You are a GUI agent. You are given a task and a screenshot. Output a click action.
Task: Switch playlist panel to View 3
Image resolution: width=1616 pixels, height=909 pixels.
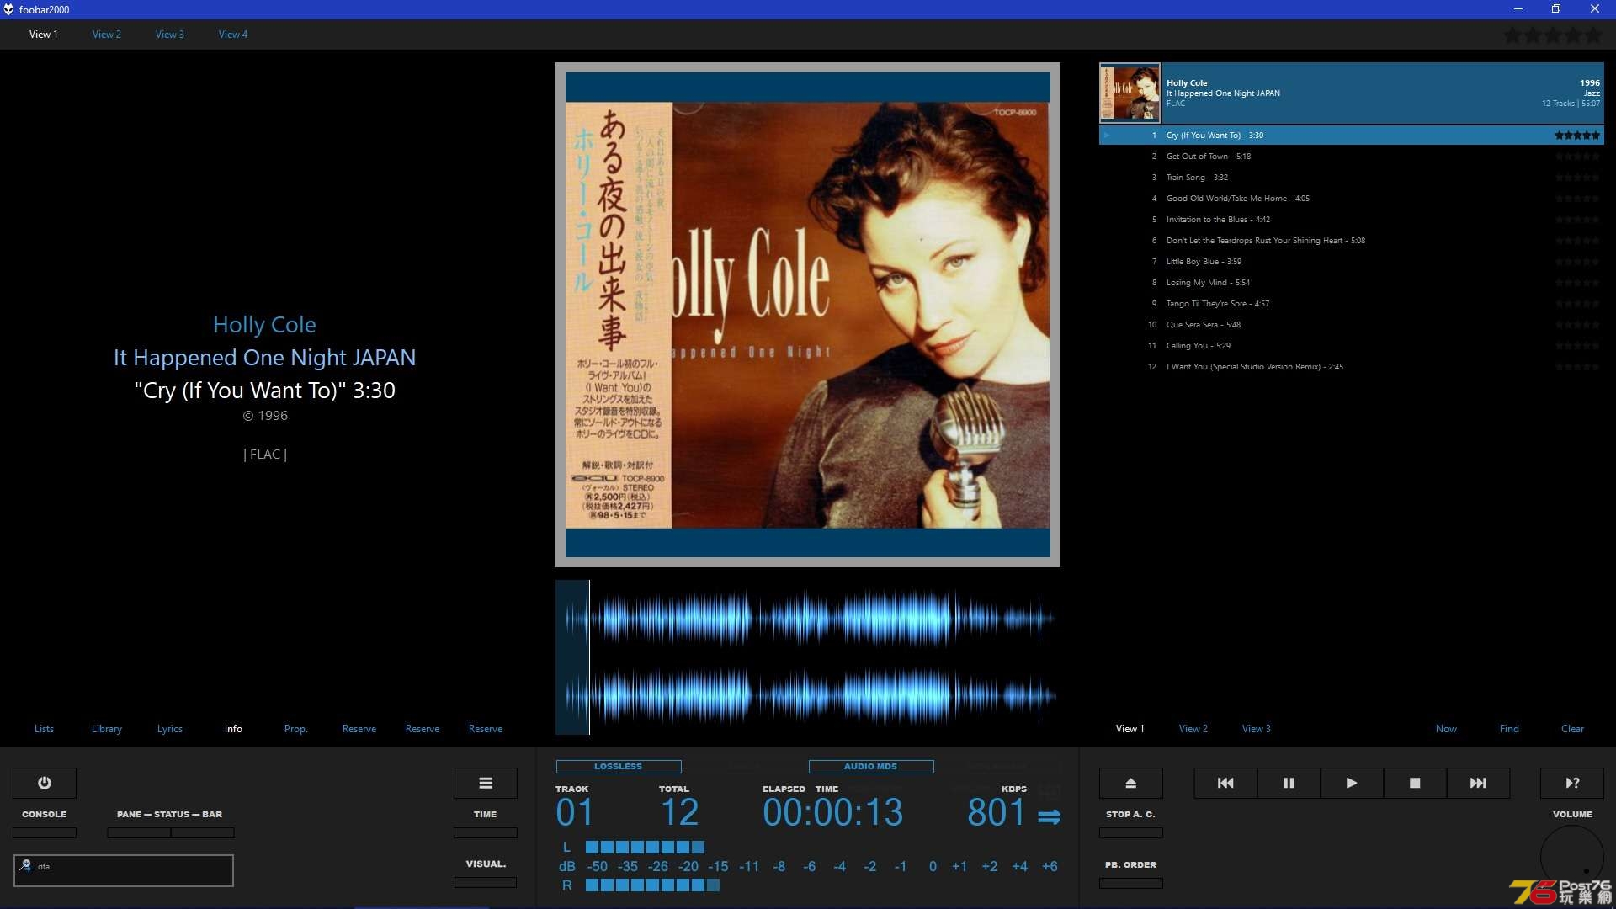1257,729
